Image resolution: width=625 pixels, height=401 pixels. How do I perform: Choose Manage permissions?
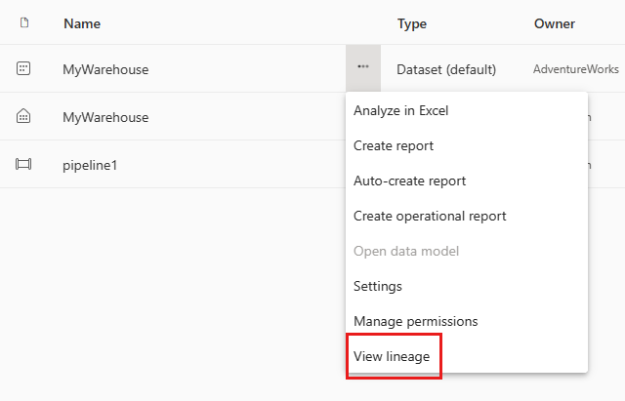coord(415,321)
